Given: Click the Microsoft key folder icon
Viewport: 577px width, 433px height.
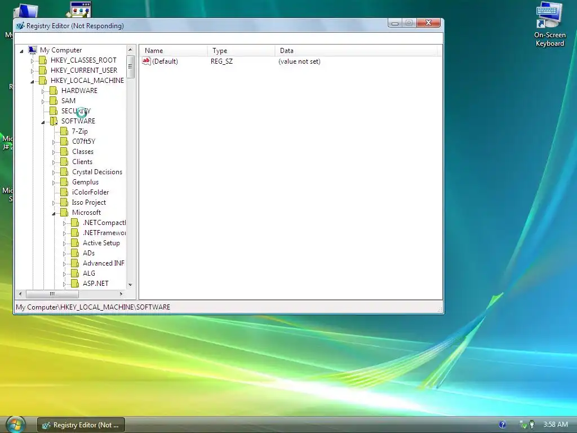Looking at the screenshot, I should pos(64,213).
